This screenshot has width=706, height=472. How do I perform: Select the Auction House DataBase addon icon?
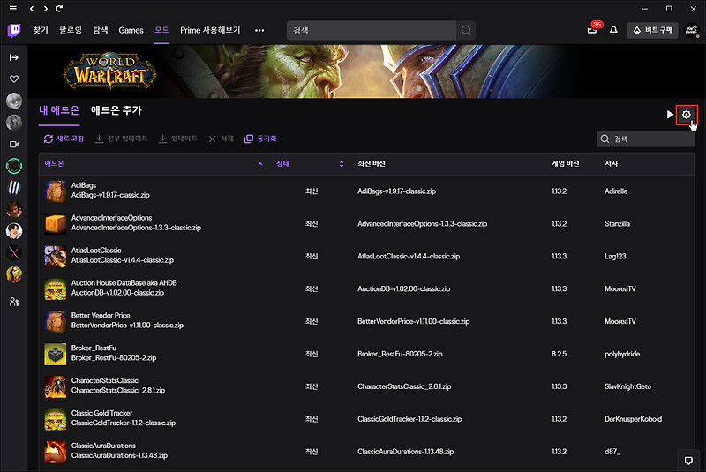coord(56,288)
